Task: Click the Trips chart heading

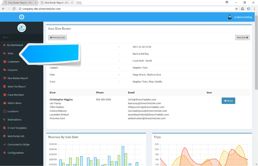Action: point(157,137)
